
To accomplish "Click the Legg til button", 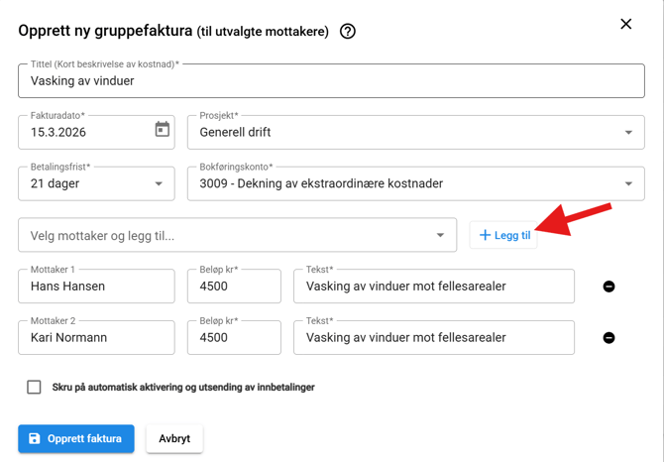I will coord(504,235).
